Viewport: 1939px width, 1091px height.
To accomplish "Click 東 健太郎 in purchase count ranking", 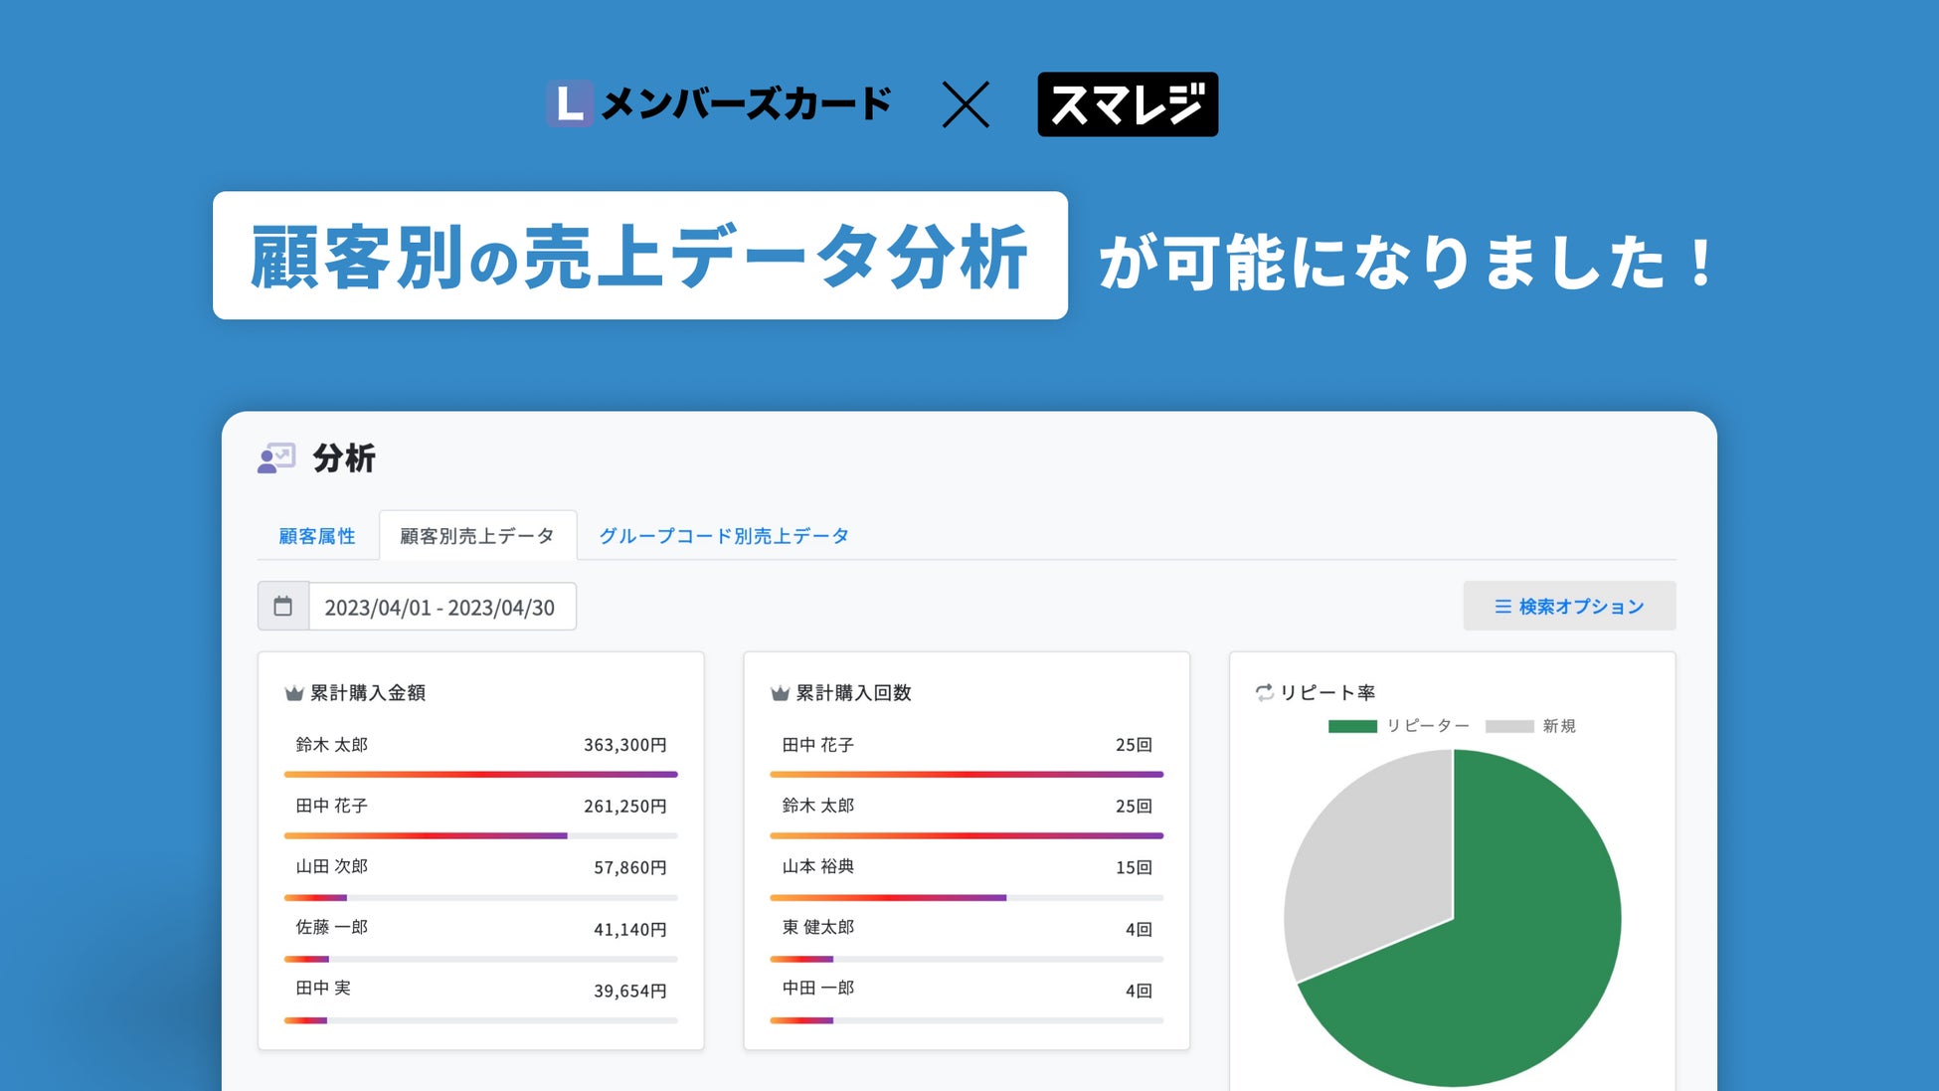I will point(818,927).
